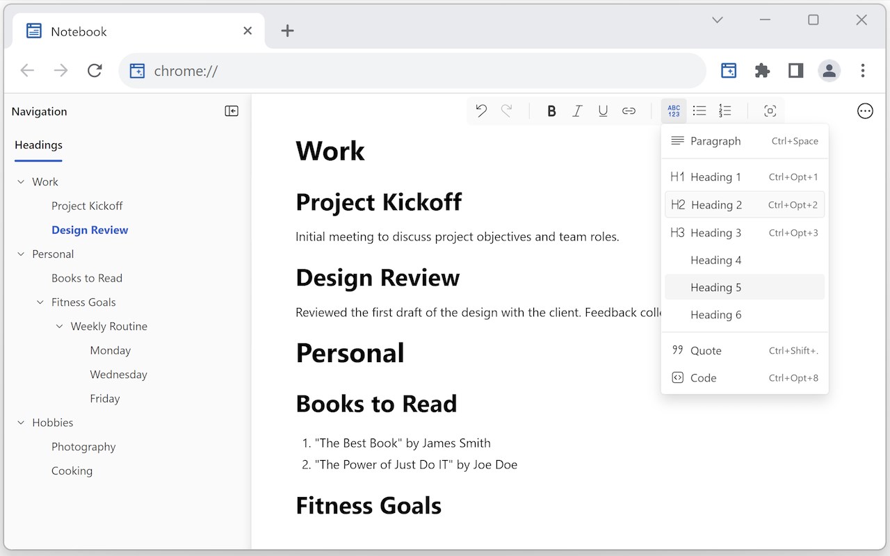
Task: Toggle underline formatting
Action: point(603,111)
